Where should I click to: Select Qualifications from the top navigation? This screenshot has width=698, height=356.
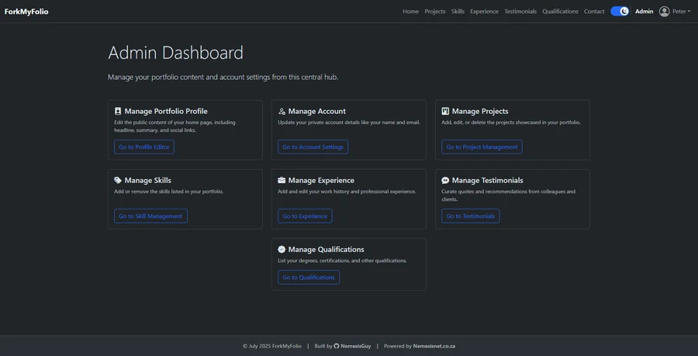tap(560, 12)
